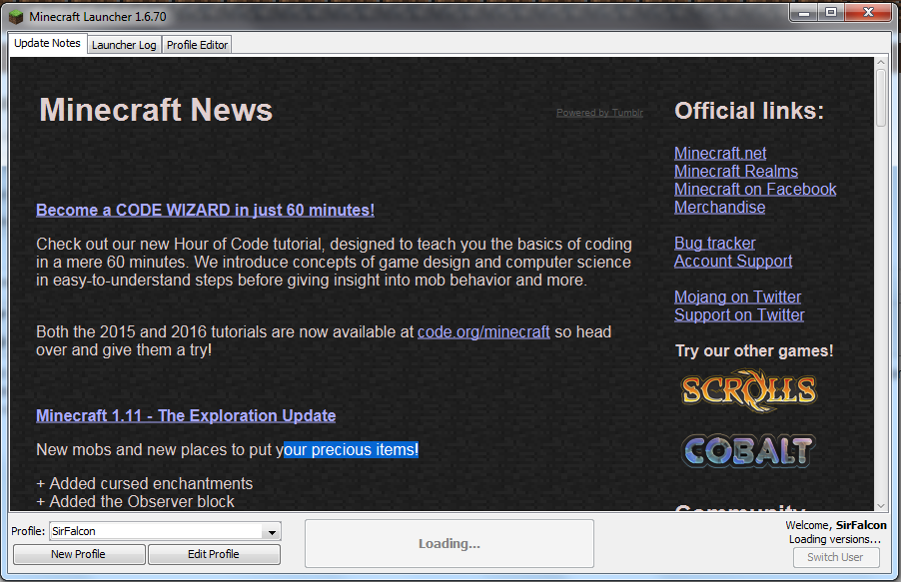Click the + Added the Observer block line
This screenshot has height=582, width=901.
pyautogui.click(x=135, y=501)
